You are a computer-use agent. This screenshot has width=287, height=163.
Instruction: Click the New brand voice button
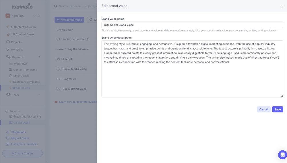(69, 20)
